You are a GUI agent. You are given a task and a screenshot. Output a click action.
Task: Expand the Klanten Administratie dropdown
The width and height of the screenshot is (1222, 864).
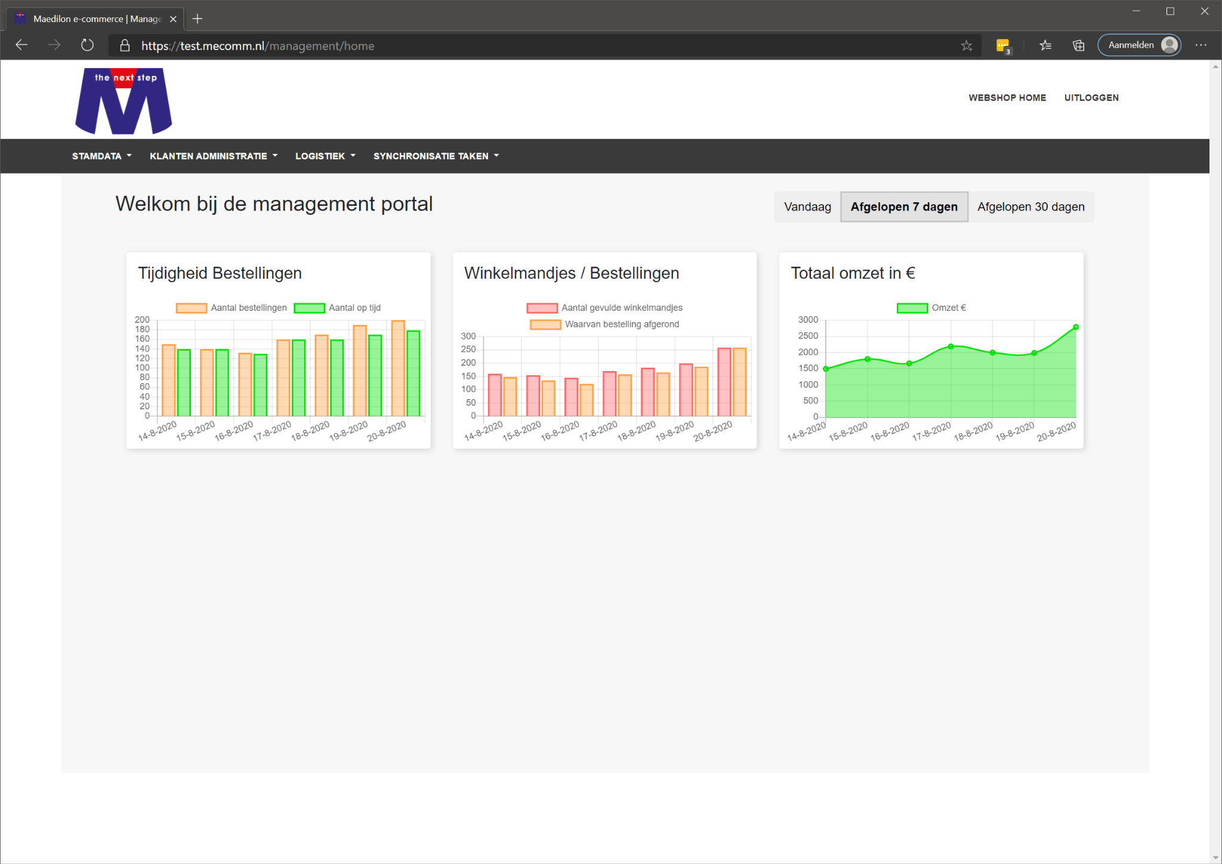(x=213, y=156)
